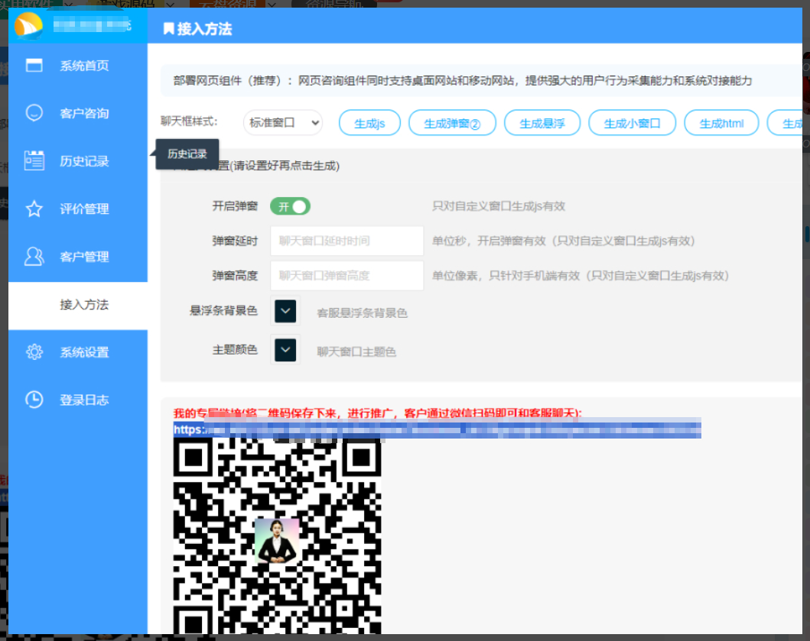The width and height of the screenshot is (810, 641).
Task: Expand the 聊天框样式 标准窗口 dropdown
Action: (283, 123)
